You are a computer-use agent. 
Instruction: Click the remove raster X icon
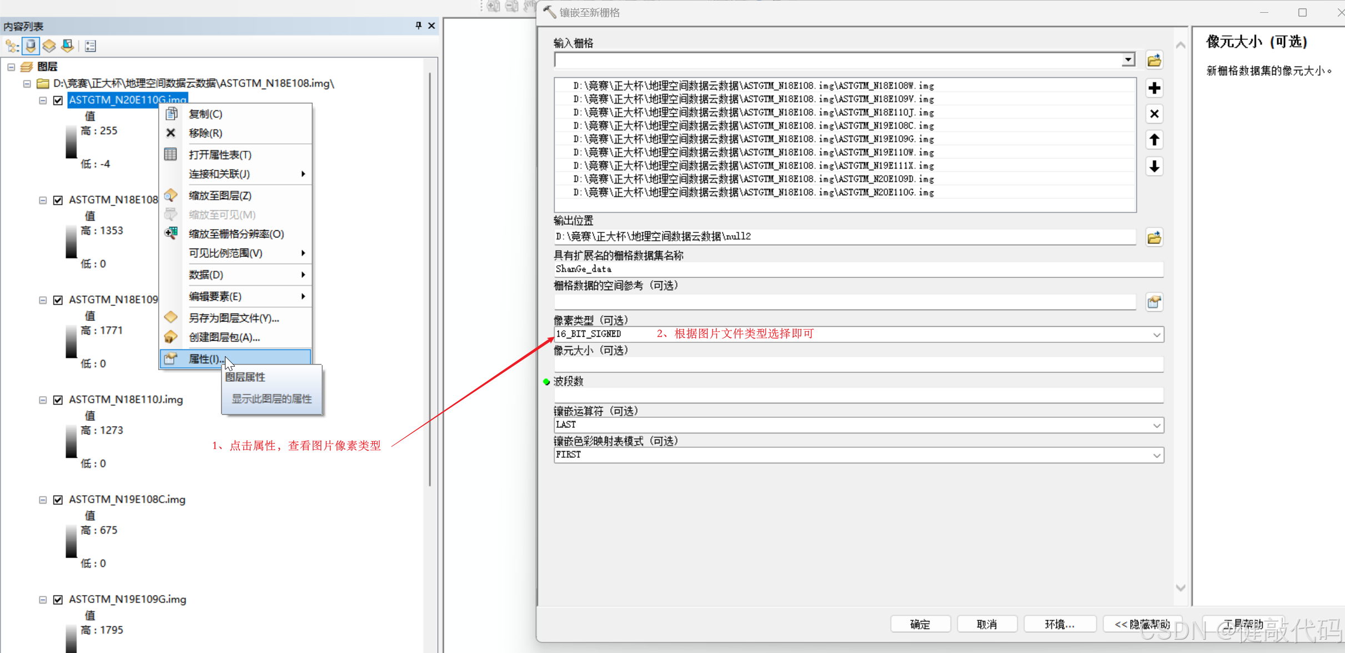[1154, 114]
